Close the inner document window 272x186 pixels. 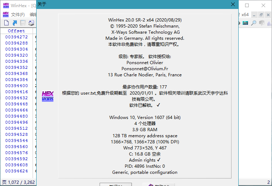pyautogui.click(x=268, y=15)
